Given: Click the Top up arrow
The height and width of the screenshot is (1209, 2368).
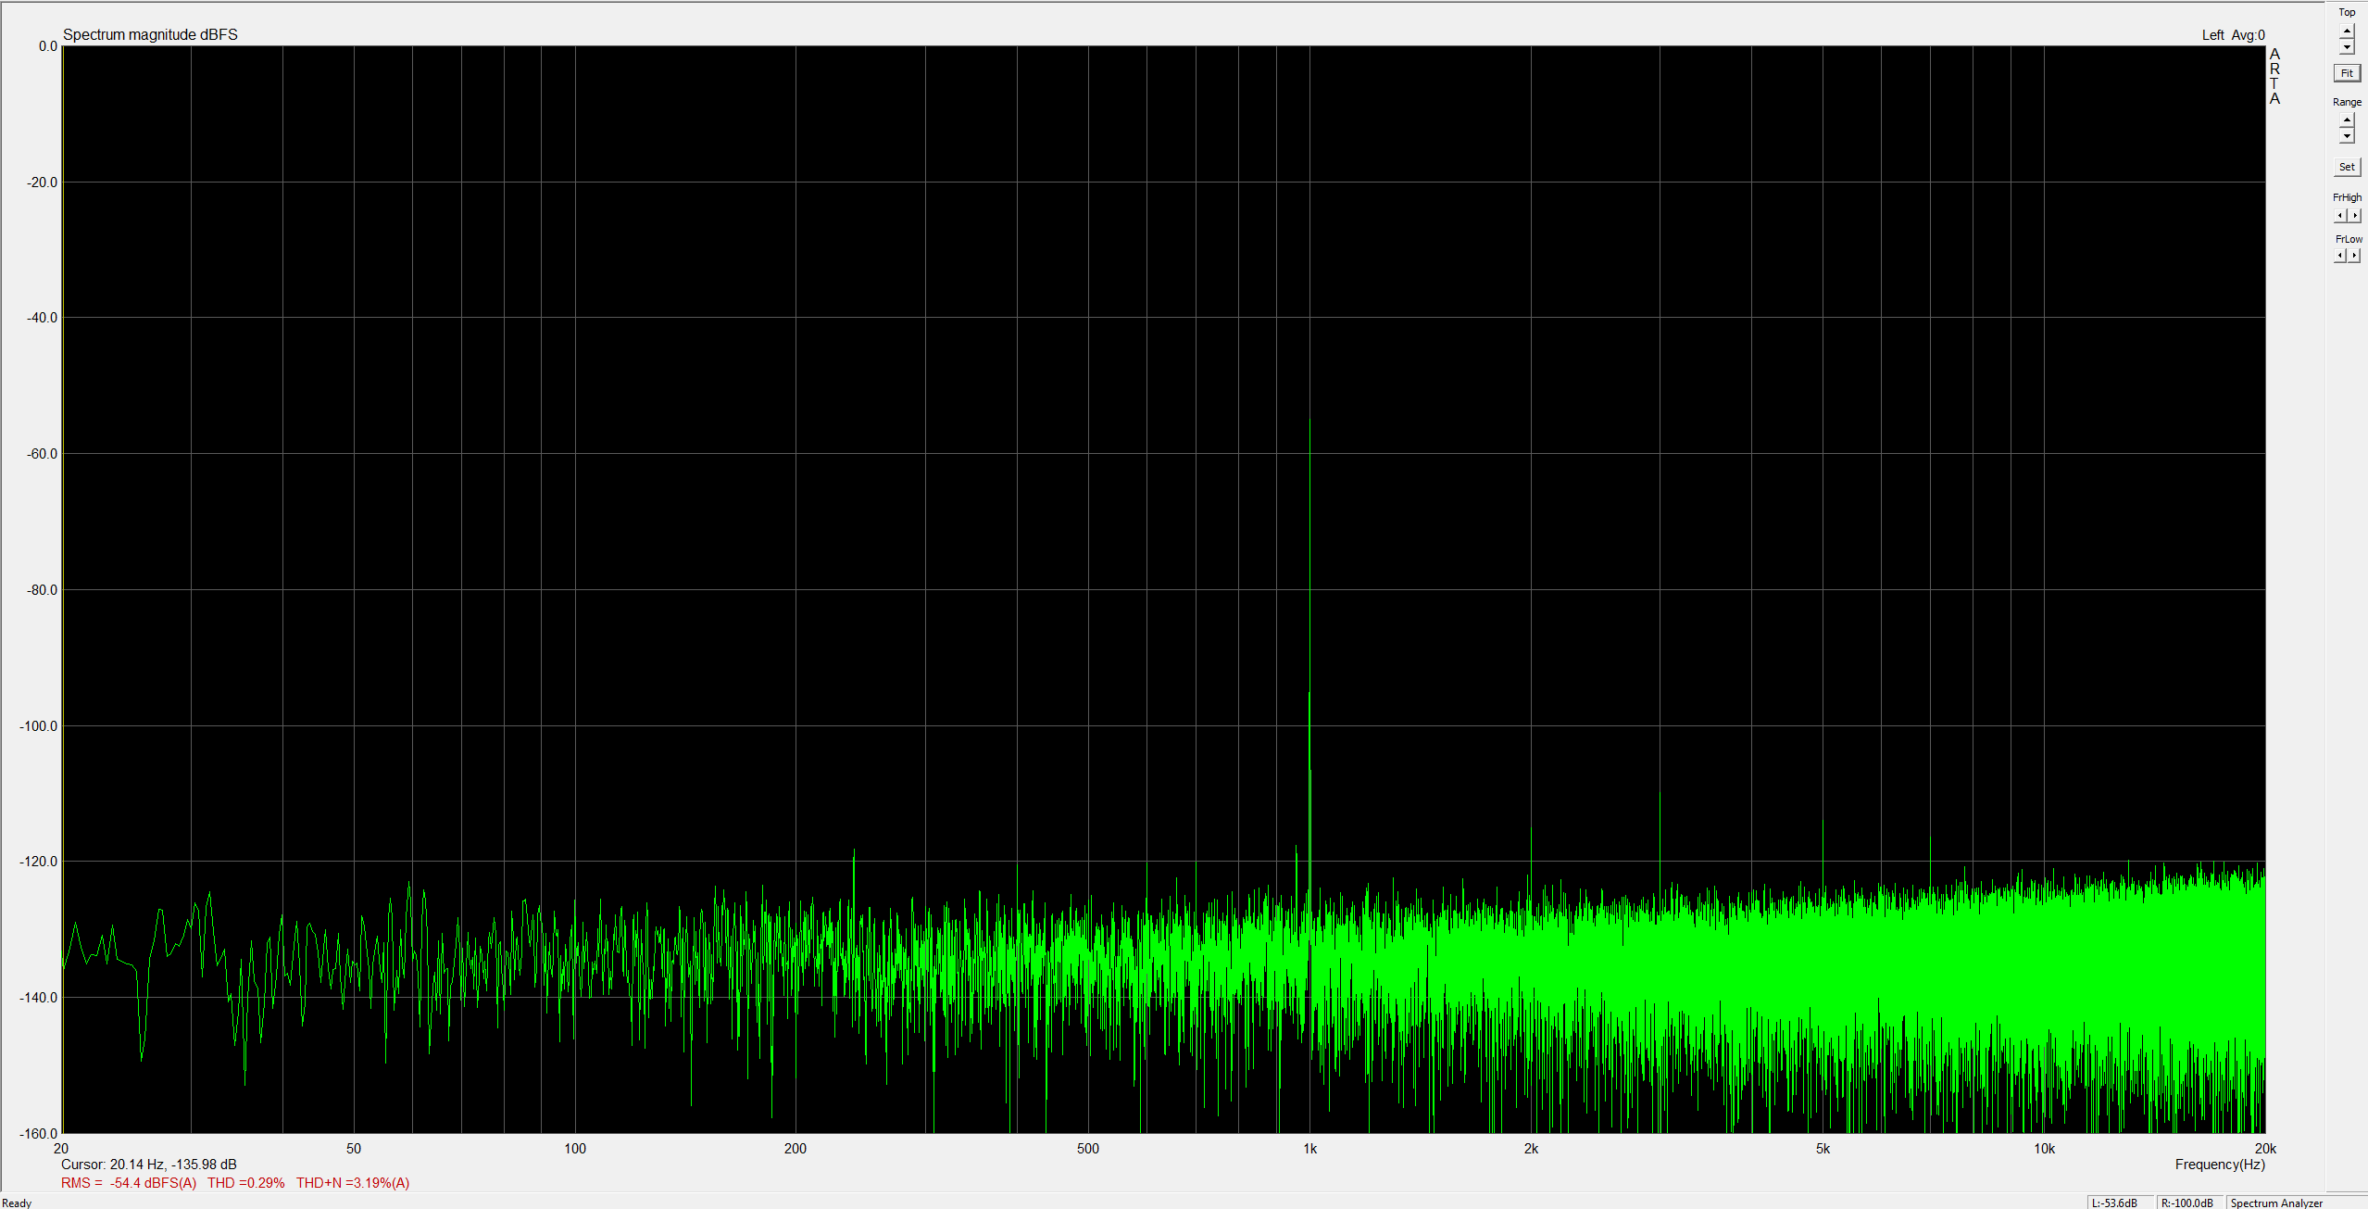Looking at the screenshot, I should (x=2346, y=31).
